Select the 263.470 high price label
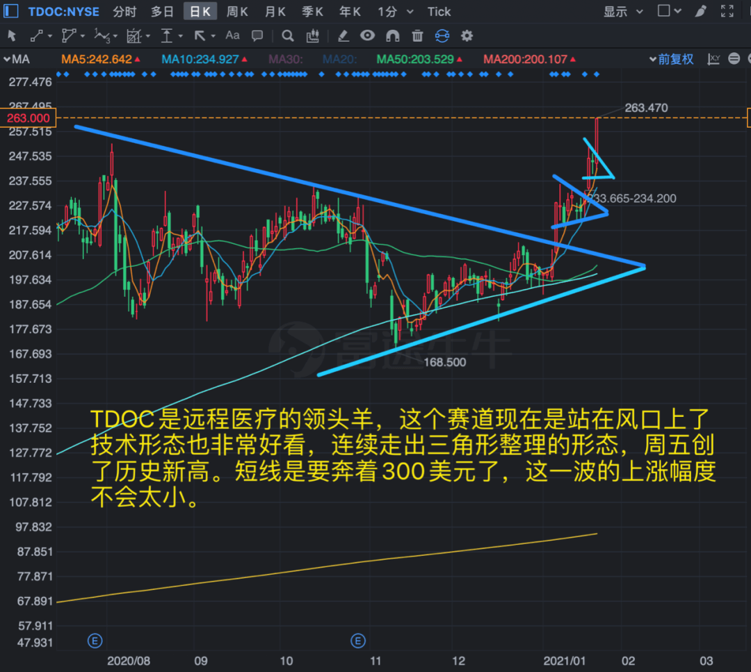The image size is (751, 672). pos(646,108)
